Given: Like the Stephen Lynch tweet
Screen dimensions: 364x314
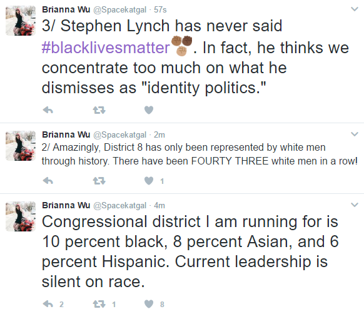Looking at the screenshot, I should click(149, 110).
